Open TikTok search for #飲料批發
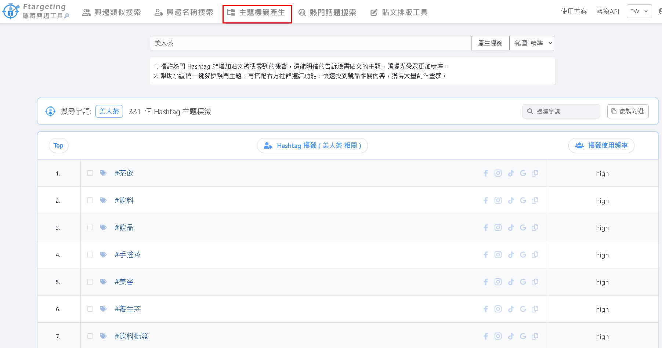 tap(511, 336)
